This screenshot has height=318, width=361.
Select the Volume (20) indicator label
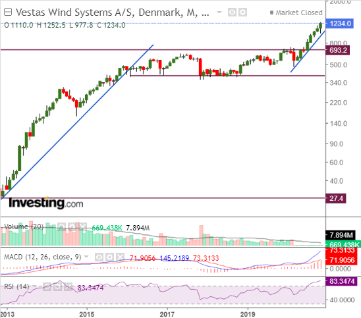tap(24, 226)
